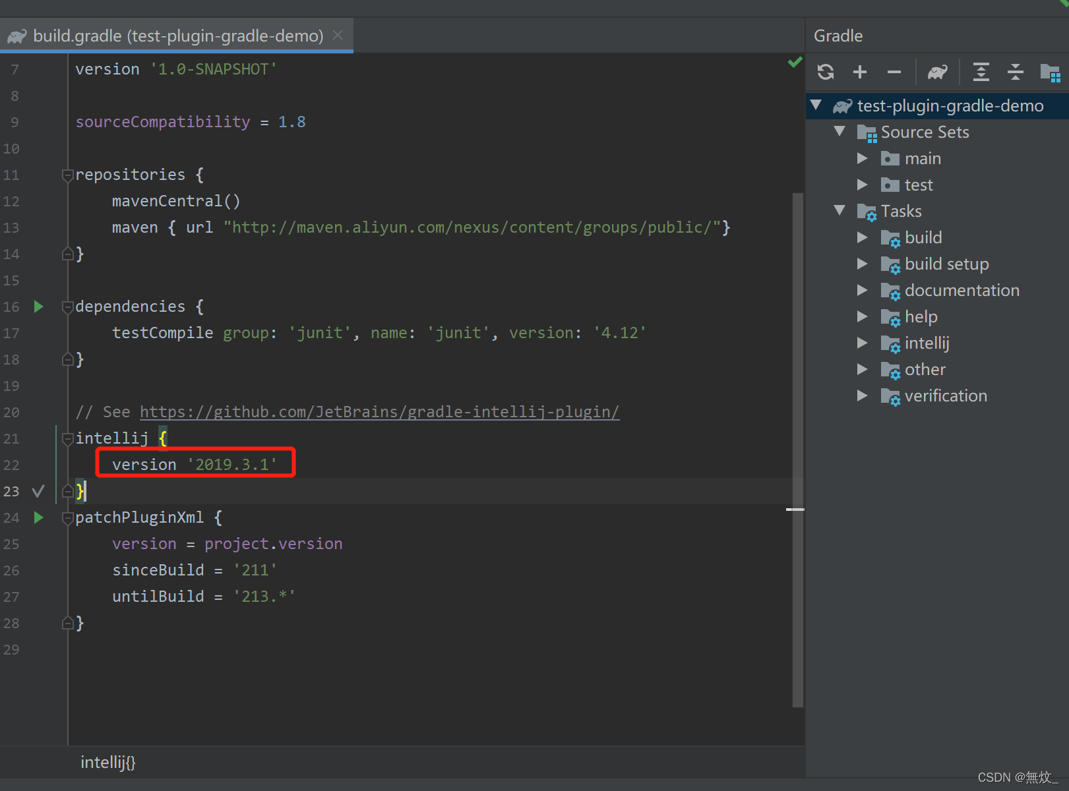The width and height of the screenshot is (1069, 791).
Task: Click the 1.8 compatibility value
Action: pos(291,122)
